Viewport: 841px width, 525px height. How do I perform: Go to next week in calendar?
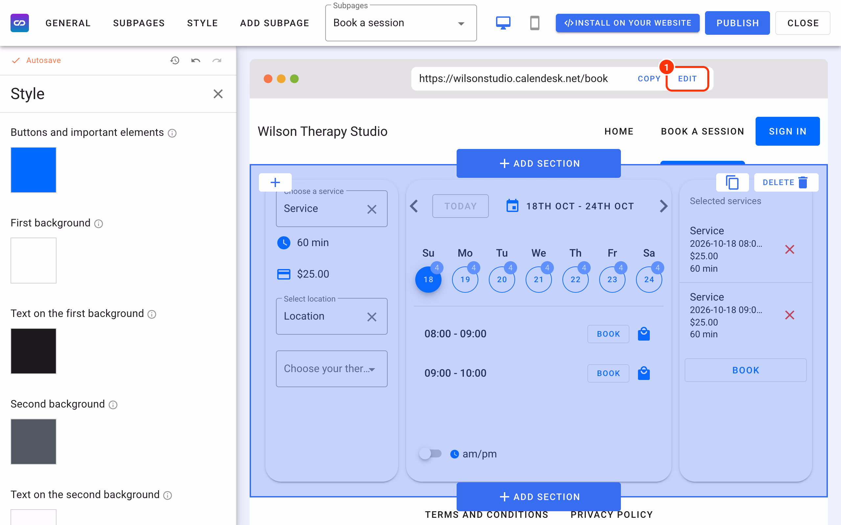tap(663, 206)
